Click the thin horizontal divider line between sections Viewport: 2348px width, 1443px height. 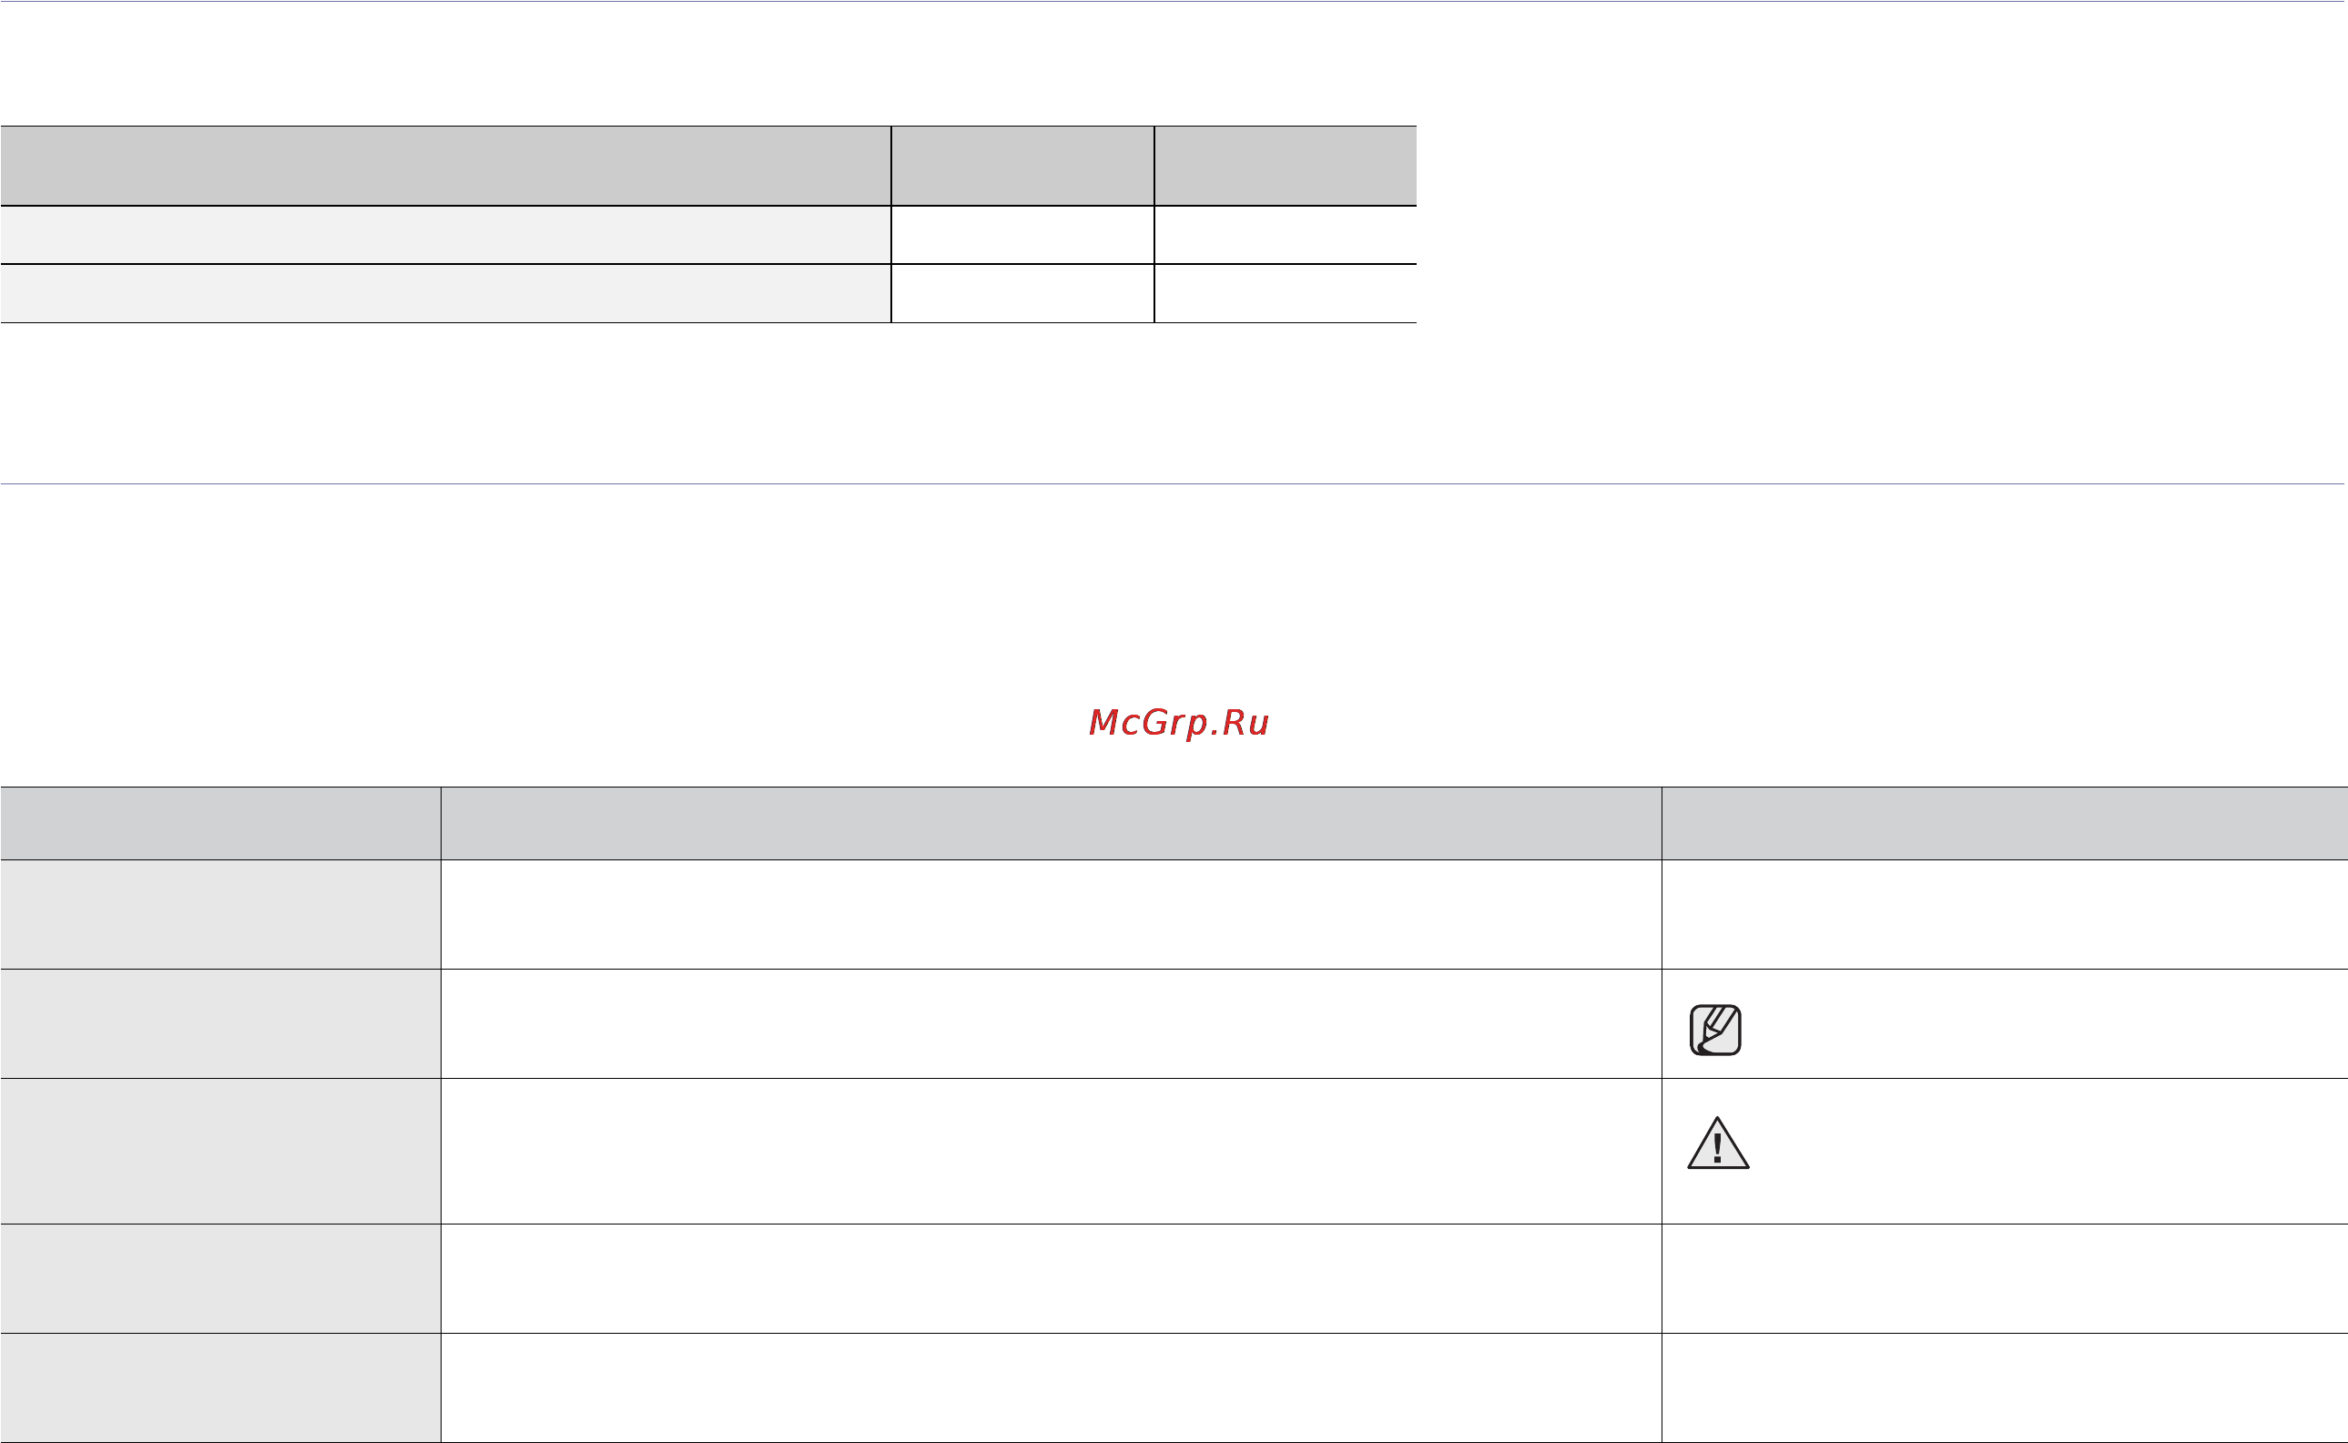coord(1174,483)
